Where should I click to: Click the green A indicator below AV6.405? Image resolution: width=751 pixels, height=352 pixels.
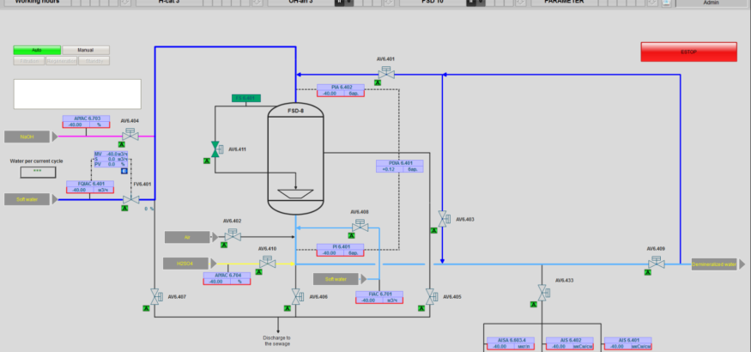(x=421, y=308)
